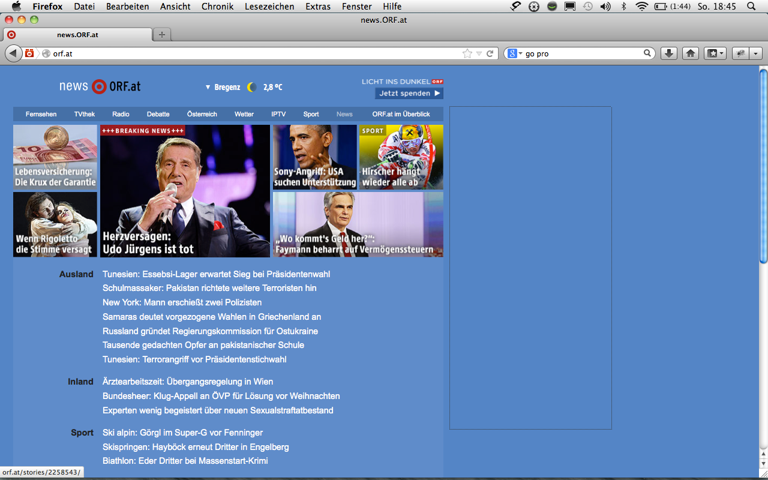This screenshot has width=768, height=480.
Task: Reload the page with the refresh icon
Action: click(490, 53)
